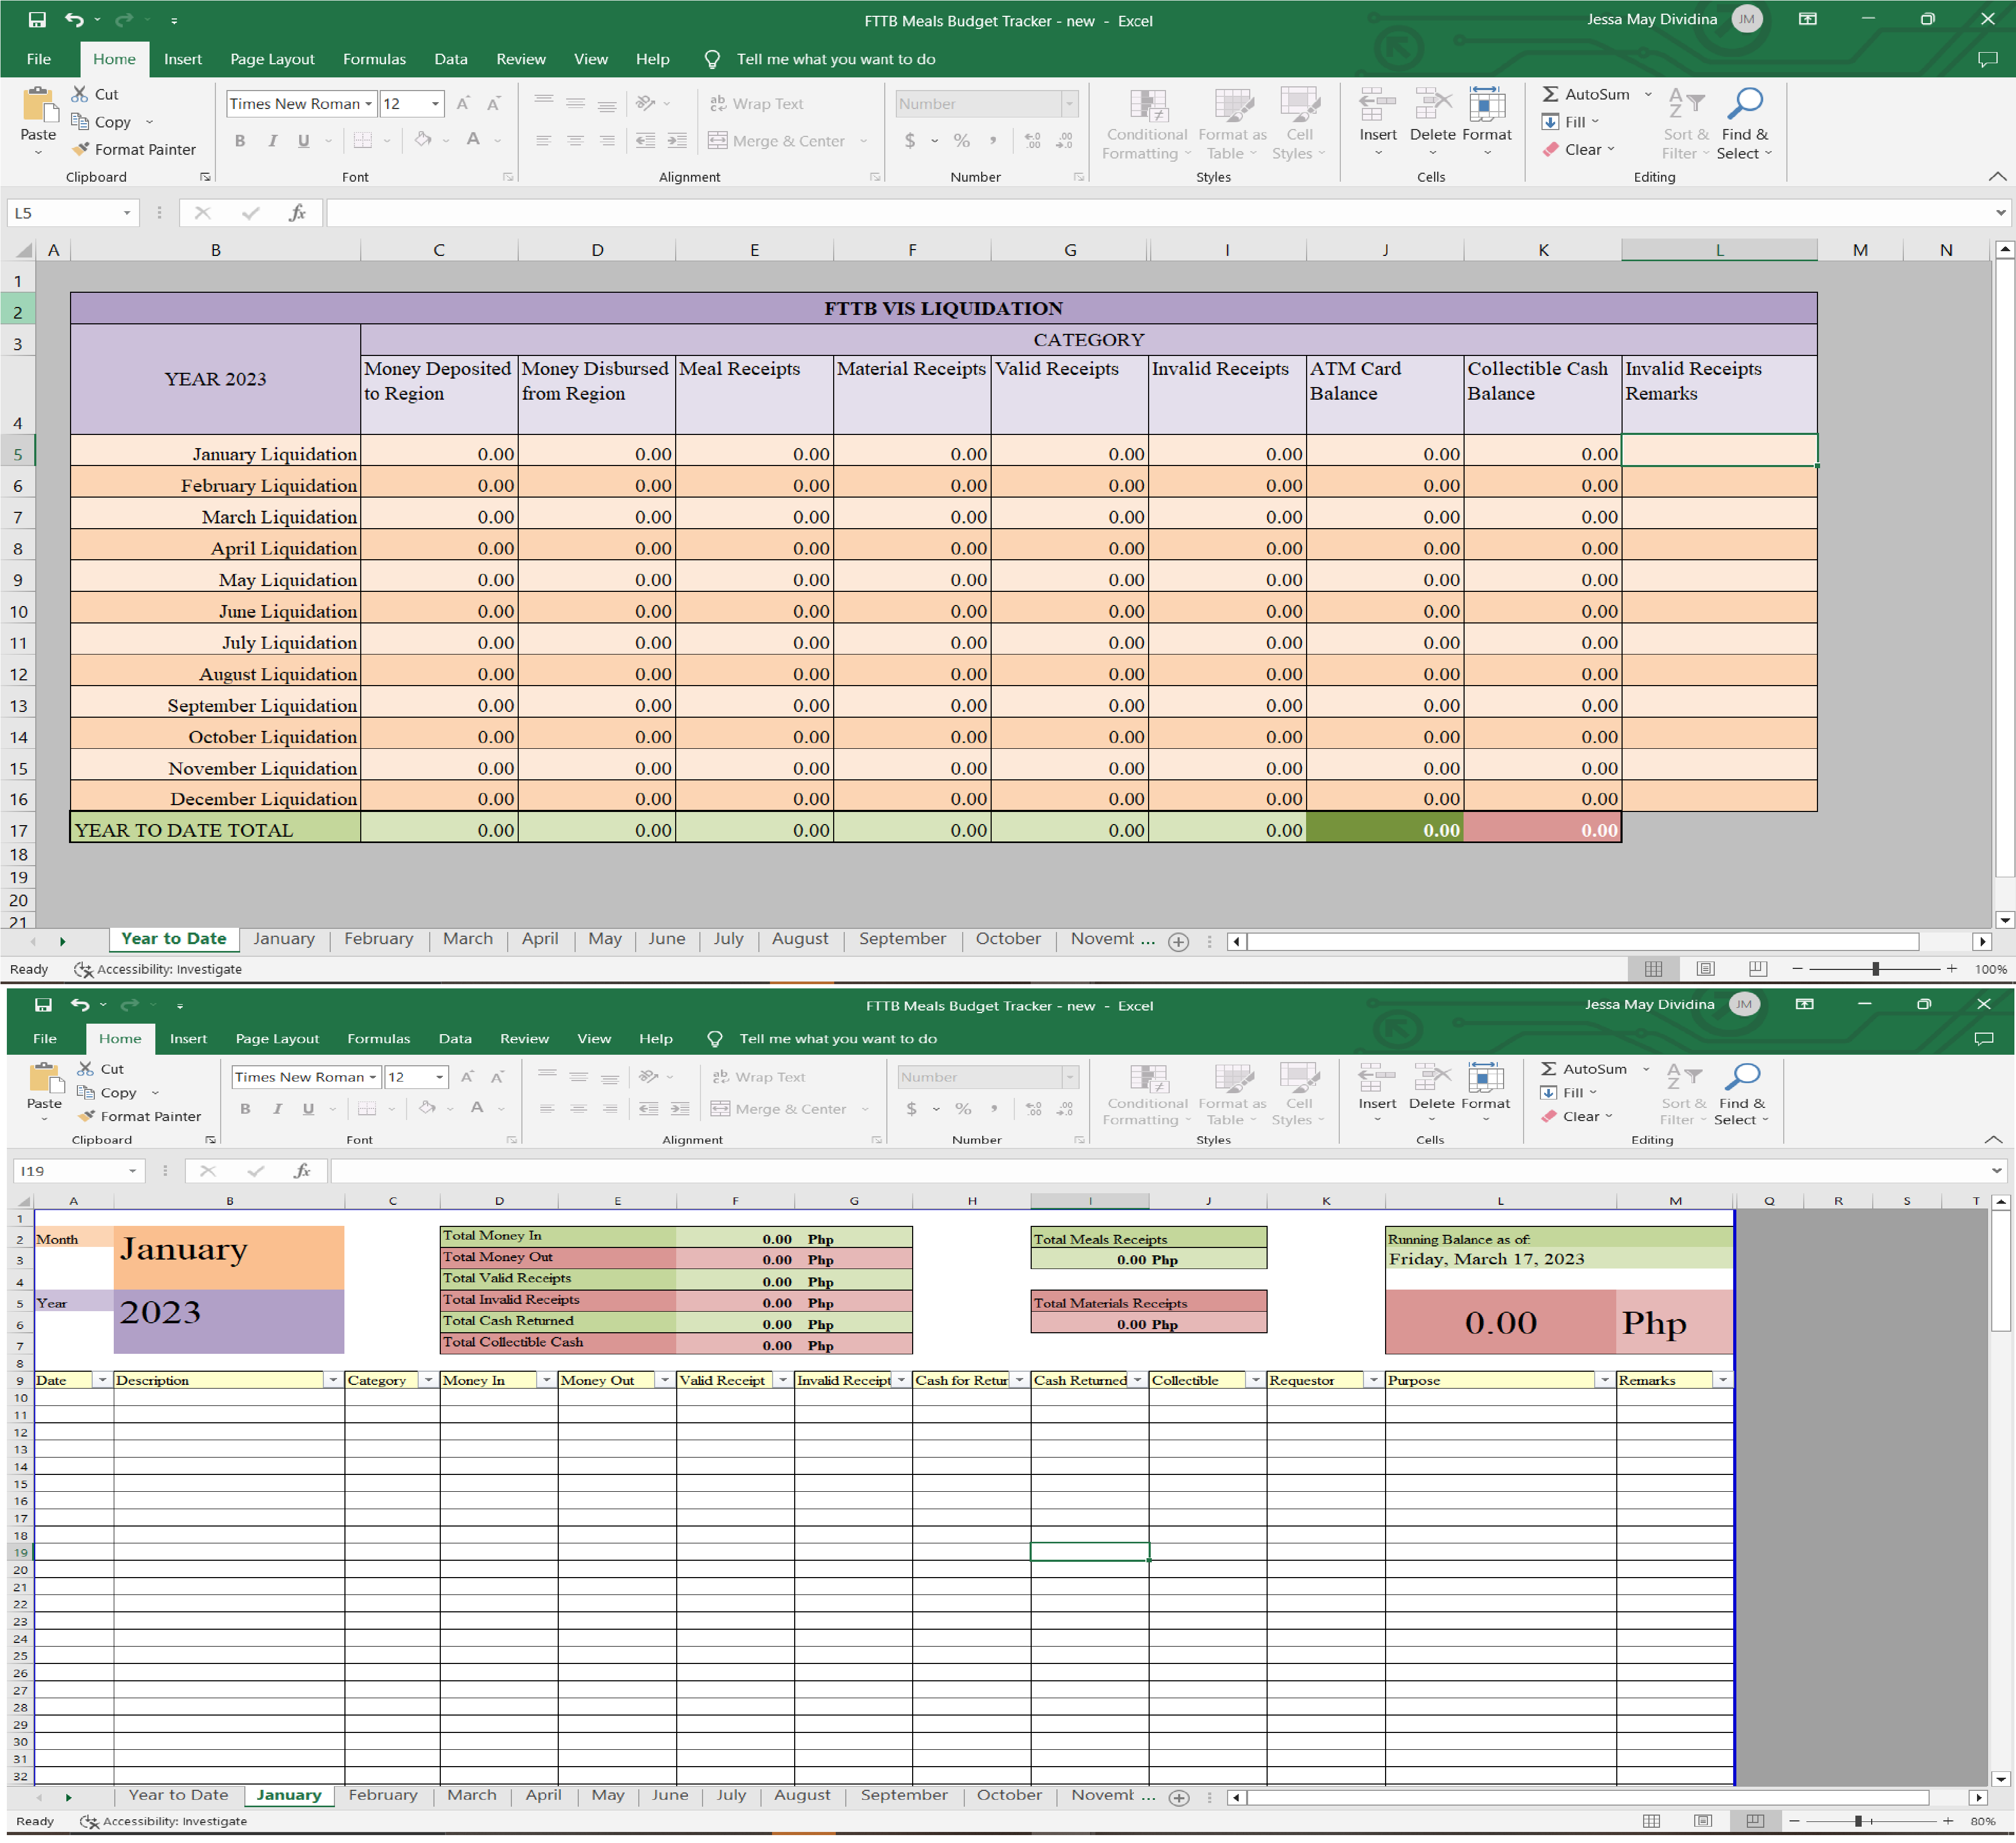Open the Review tab in bottom window

tap(524, 1038)
